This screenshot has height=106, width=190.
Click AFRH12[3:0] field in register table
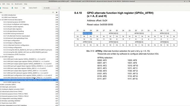164,33
